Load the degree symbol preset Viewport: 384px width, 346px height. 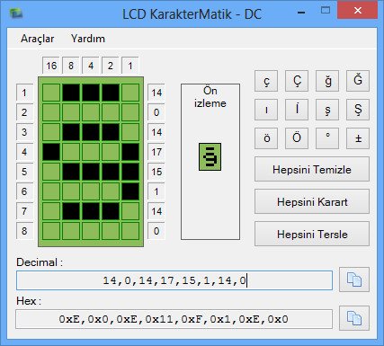pyautogui.click(x=327, y=138)
